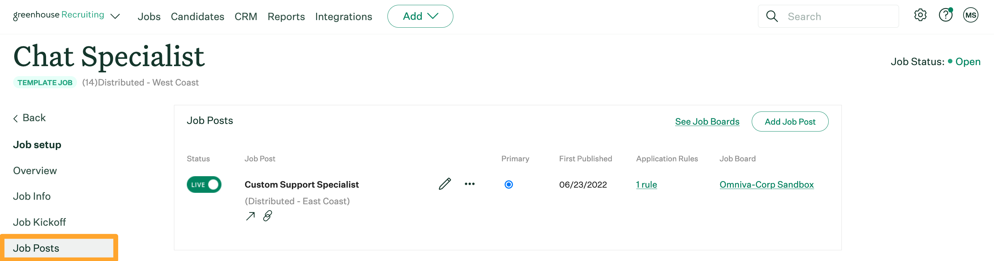Open the settings gear icon

click(921, 15)
